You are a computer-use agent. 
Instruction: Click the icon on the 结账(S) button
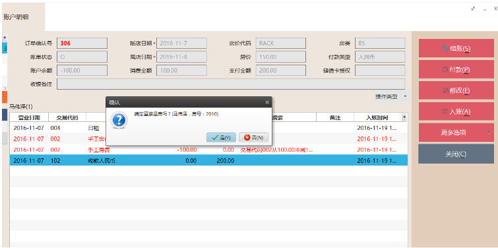coord(445,48)
